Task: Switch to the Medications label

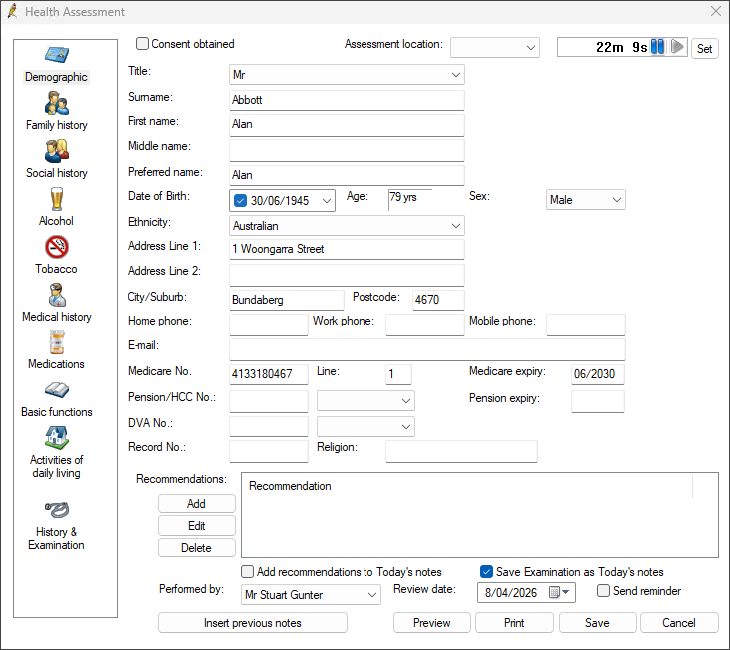Action: click(x=56, y=364)
